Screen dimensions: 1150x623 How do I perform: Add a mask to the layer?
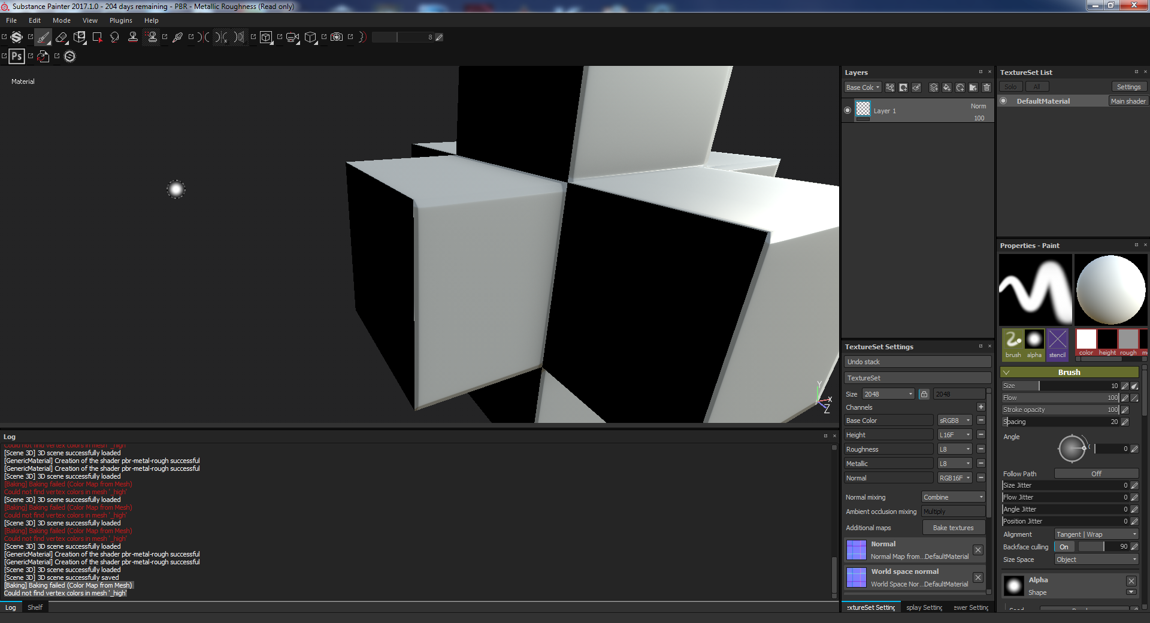point(903,87)
